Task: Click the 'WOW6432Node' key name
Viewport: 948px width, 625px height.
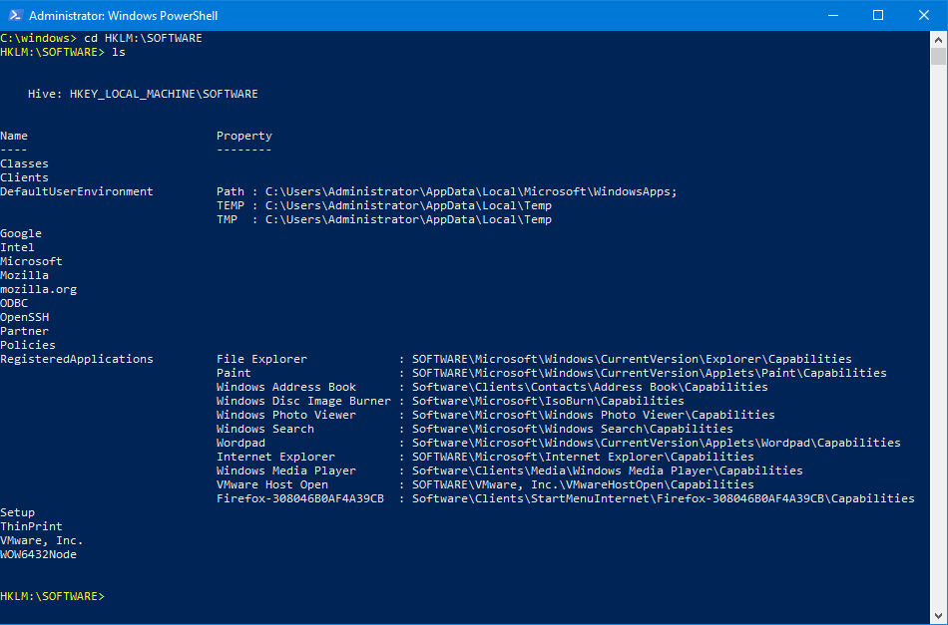Action: 39,554
